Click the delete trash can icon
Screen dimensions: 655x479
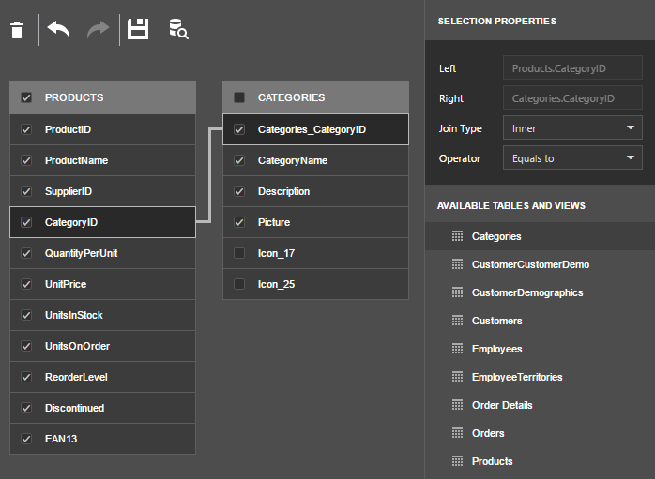(16, 30)
